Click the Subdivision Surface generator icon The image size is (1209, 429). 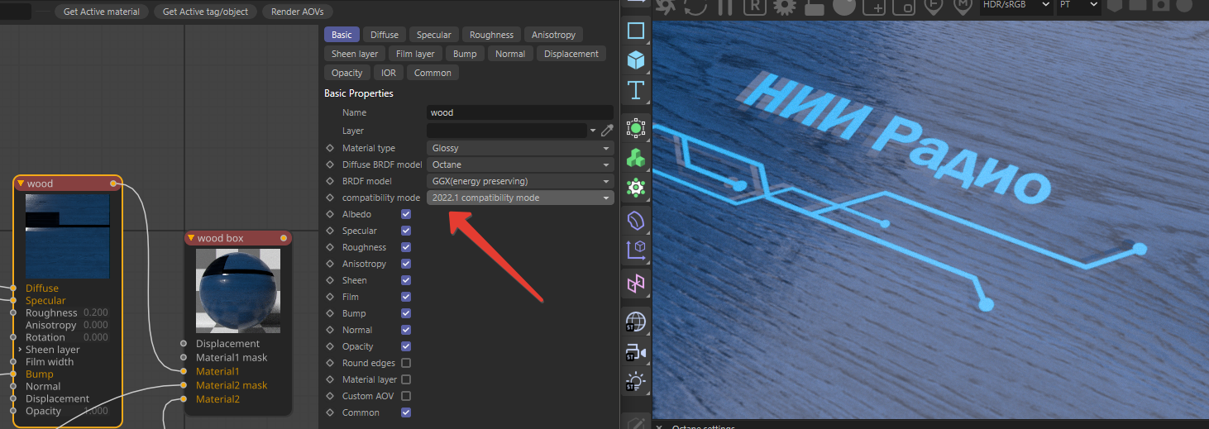(x=635, y=127)
